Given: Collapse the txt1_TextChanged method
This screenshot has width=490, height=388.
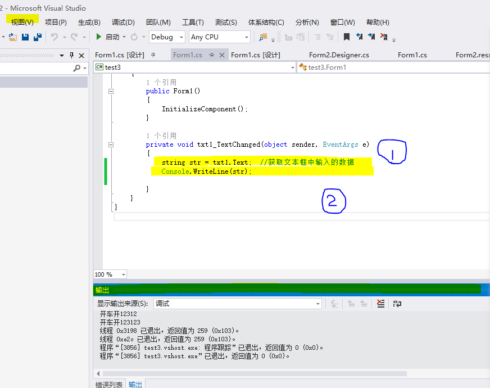Looking at the screenshot, I should (x=111, y=144).
